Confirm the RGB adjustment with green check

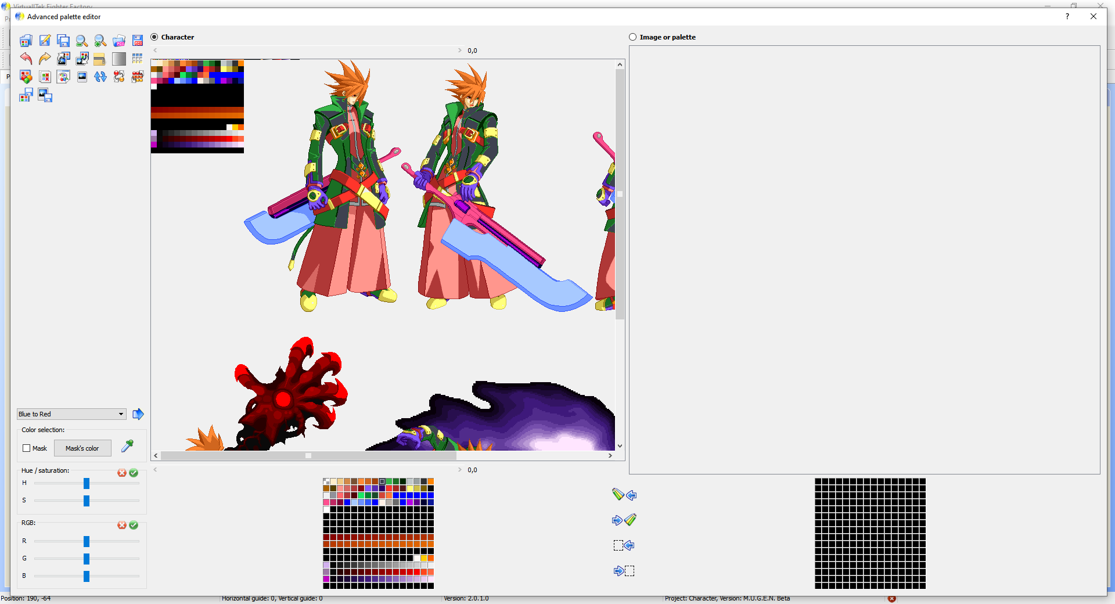pyautogui.click(x=134, y=525)
